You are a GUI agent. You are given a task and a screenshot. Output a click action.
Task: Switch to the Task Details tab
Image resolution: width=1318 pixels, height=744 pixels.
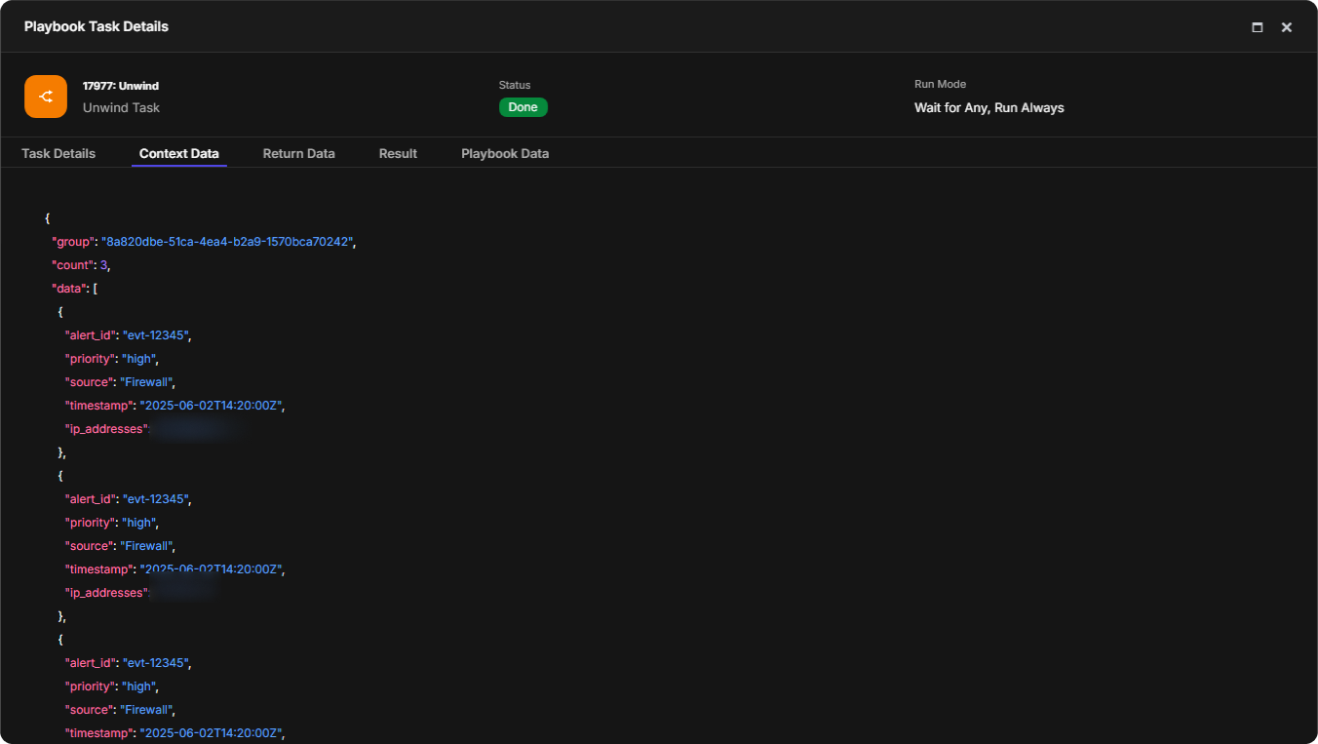(x=58, y=153)
